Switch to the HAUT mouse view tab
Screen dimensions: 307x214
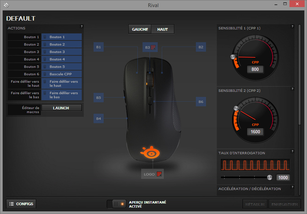[162, 29]
